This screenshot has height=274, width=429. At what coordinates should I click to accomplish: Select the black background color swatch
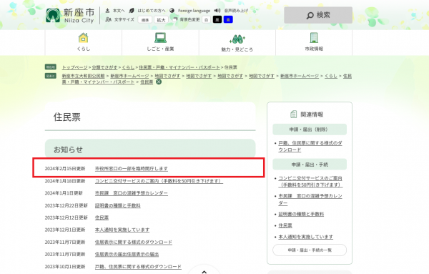pos(217,20)
